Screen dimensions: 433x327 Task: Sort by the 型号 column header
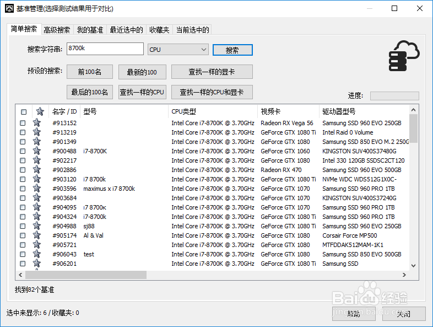[124, 112]
